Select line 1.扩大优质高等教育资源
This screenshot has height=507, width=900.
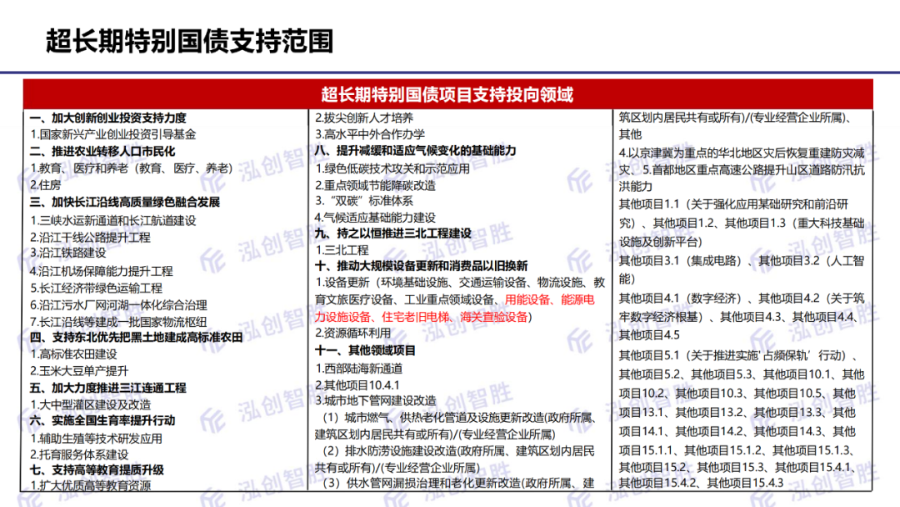90,486
